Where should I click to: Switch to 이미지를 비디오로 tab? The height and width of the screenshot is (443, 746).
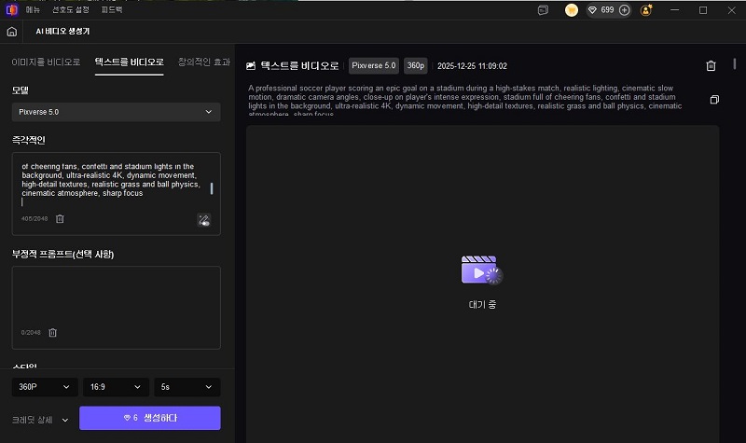point(46,62)
